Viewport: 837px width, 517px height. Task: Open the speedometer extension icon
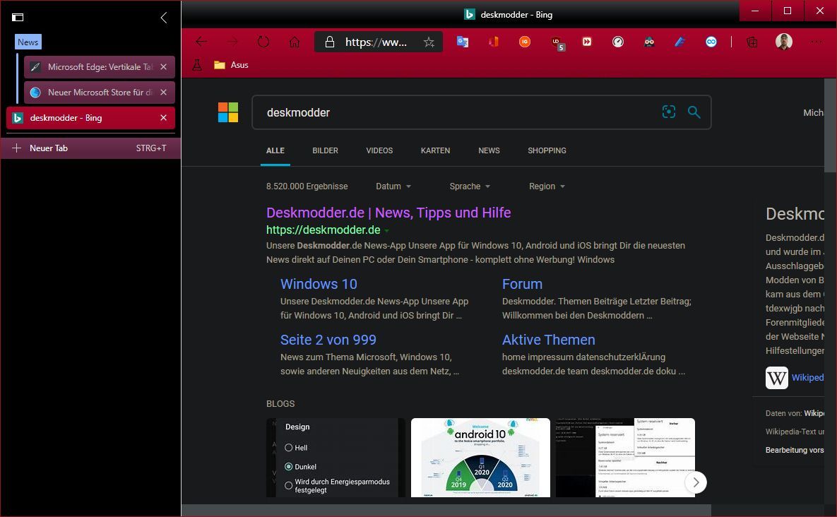pos(617,42)
